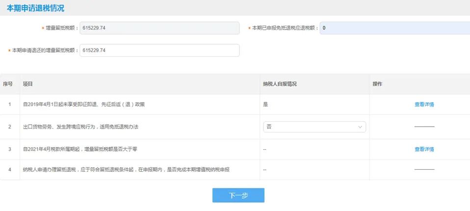Click the 下一步 button
This screenshot has width=470, height=211.
pos(238,195)
